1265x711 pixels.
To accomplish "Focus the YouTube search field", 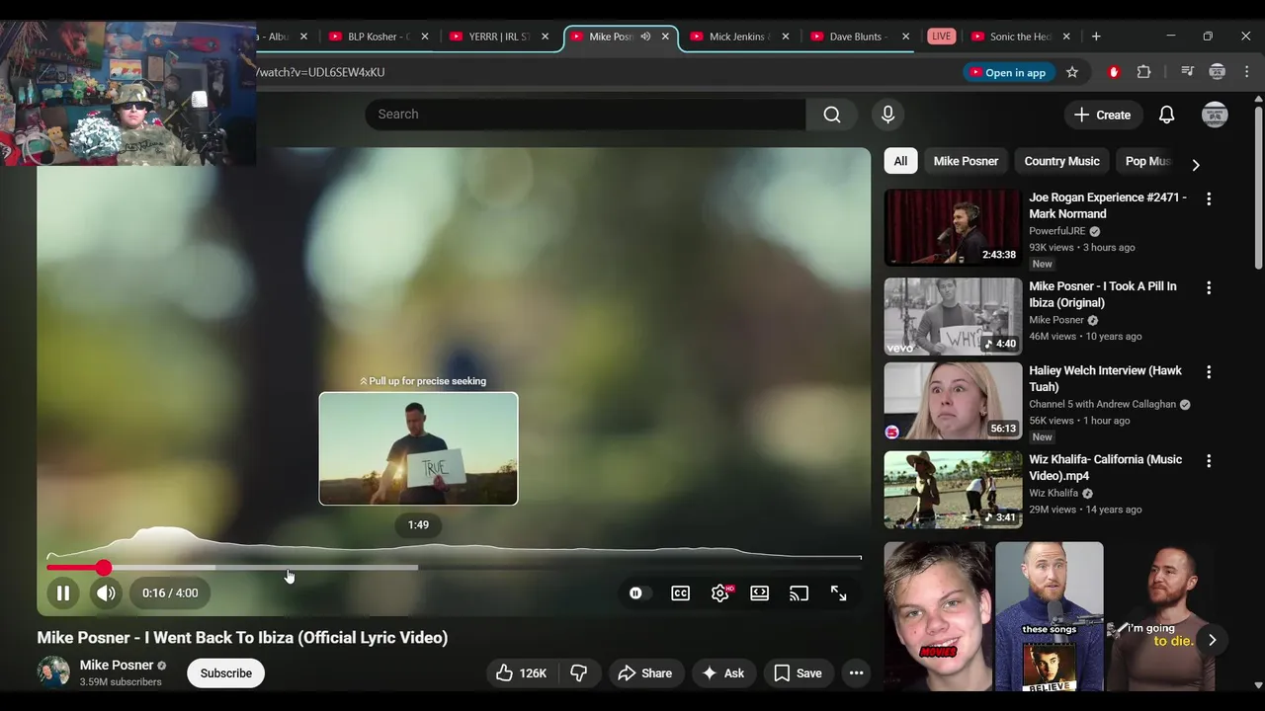I will [x=585, y=115].
